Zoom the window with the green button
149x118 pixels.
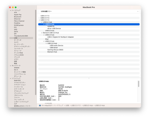pos(15,7)
